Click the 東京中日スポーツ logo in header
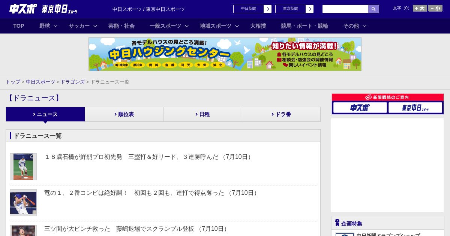The height and width of the screenshot is (236, 450). pyautogui.click(x=60, y=9)
